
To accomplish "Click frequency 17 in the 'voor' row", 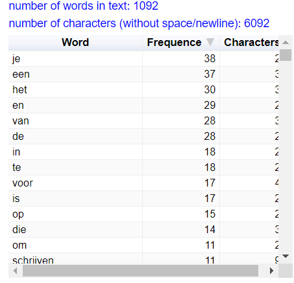I will 210,183.
